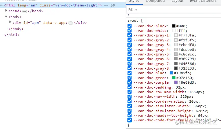This screenshot has height=129, width=221.
Task: Disable the --van-doc-code-font-family declaration
Action: (x=130, y=120)
